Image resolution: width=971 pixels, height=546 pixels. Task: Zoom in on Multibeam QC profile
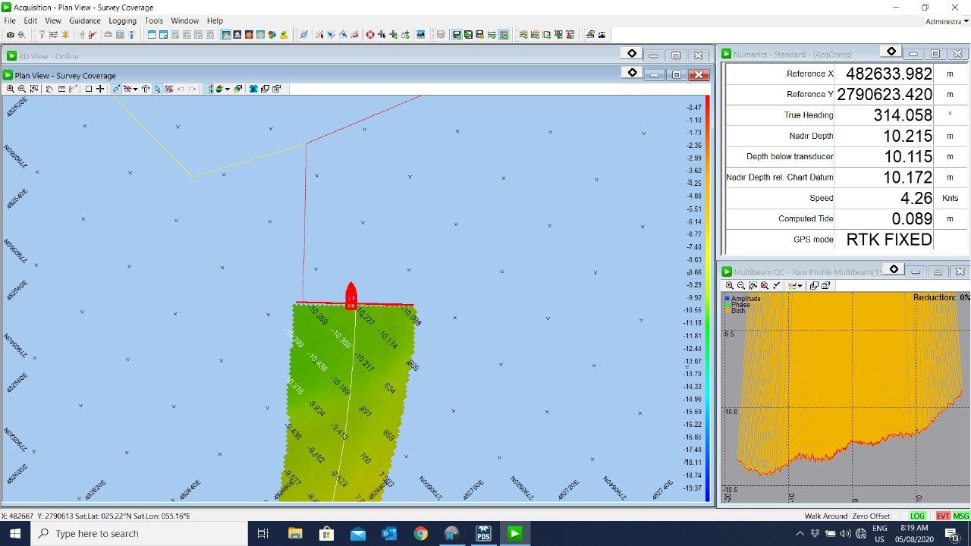pos(729,286)
